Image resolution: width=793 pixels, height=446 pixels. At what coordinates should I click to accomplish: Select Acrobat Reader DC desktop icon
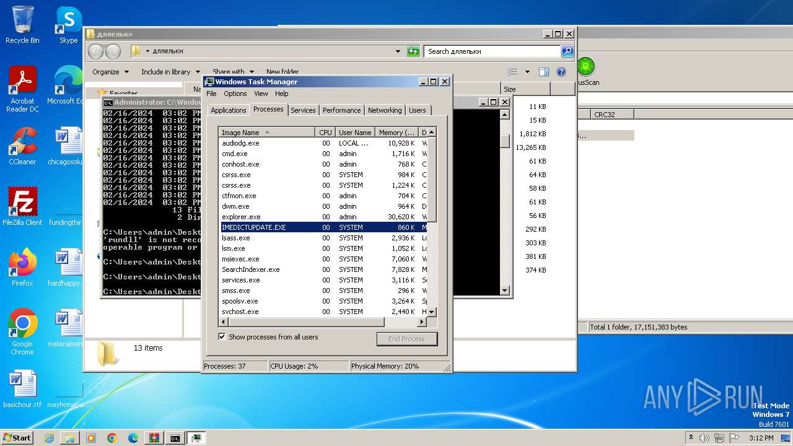pos(22,89)
